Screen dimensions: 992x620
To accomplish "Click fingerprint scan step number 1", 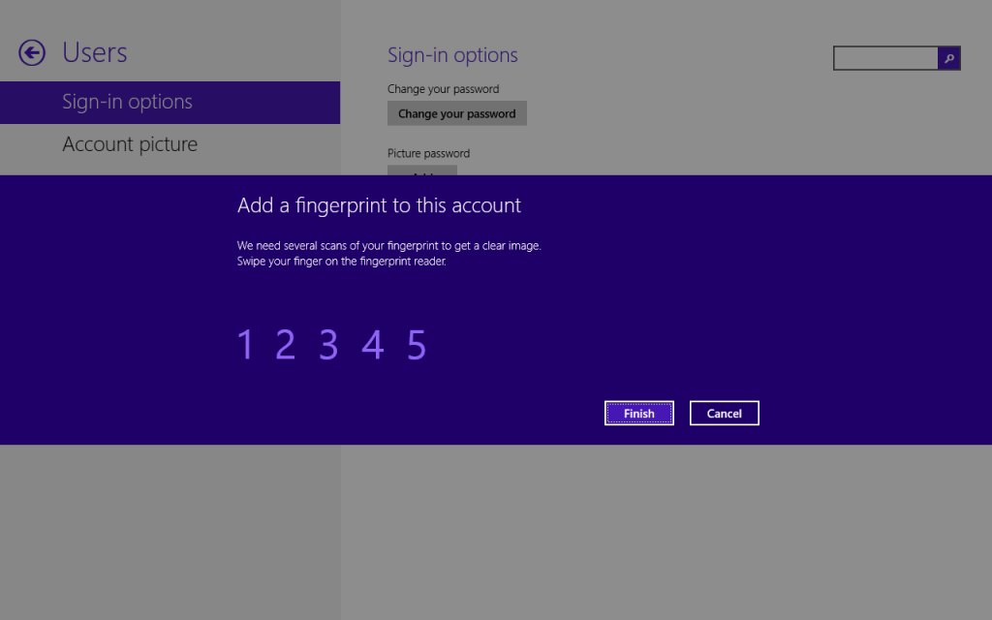I will 245,345.
